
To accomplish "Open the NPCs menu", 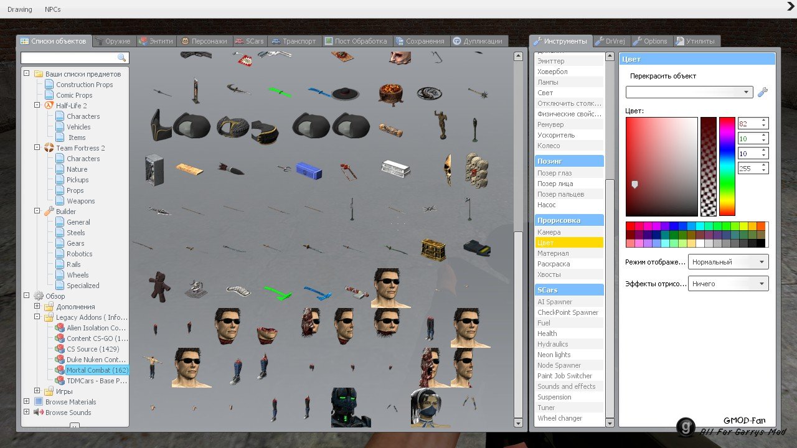I will (53, 9).
